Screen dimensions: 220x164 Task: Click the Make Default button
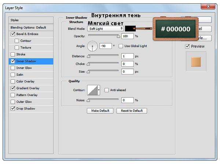[100, 111]
